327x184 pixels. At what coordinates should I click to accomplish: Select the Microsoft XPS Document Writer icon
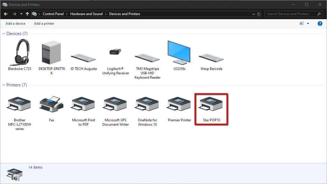click(x=115, y=104)
